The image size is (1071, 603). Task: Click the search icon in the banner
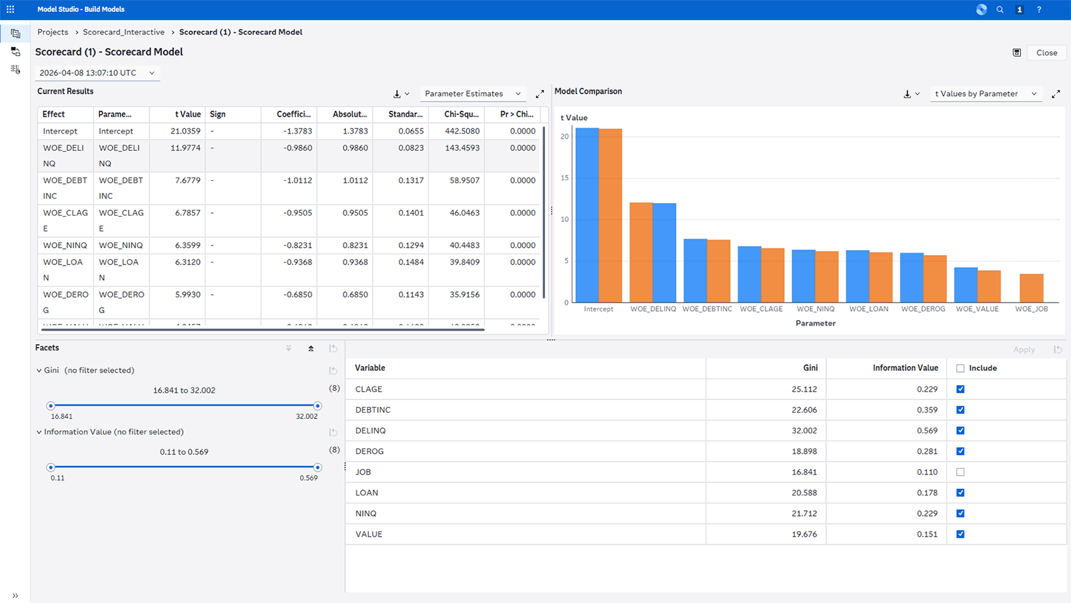point(1000,9)
